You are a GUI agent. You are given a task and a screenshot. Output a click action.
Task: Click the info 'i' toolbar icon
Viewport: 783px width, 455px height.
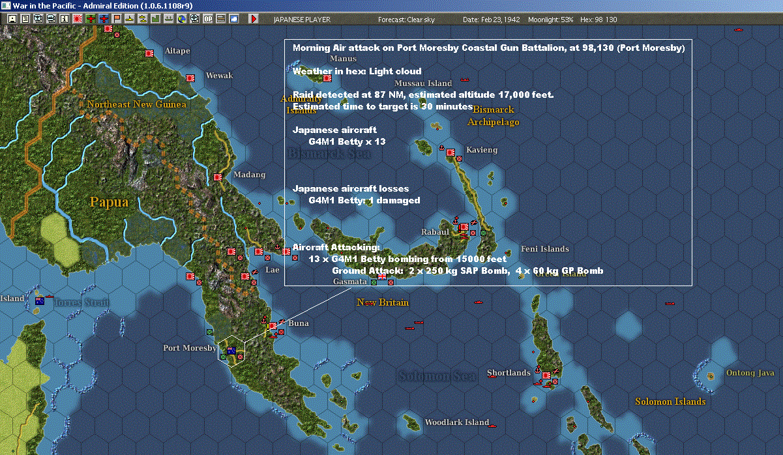click(64, 19)
